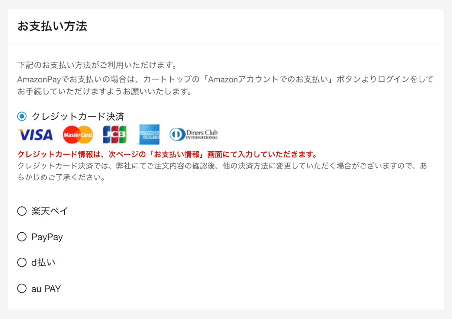
Task: Select the au PAY radio button
Action: (x=22, y=289)
